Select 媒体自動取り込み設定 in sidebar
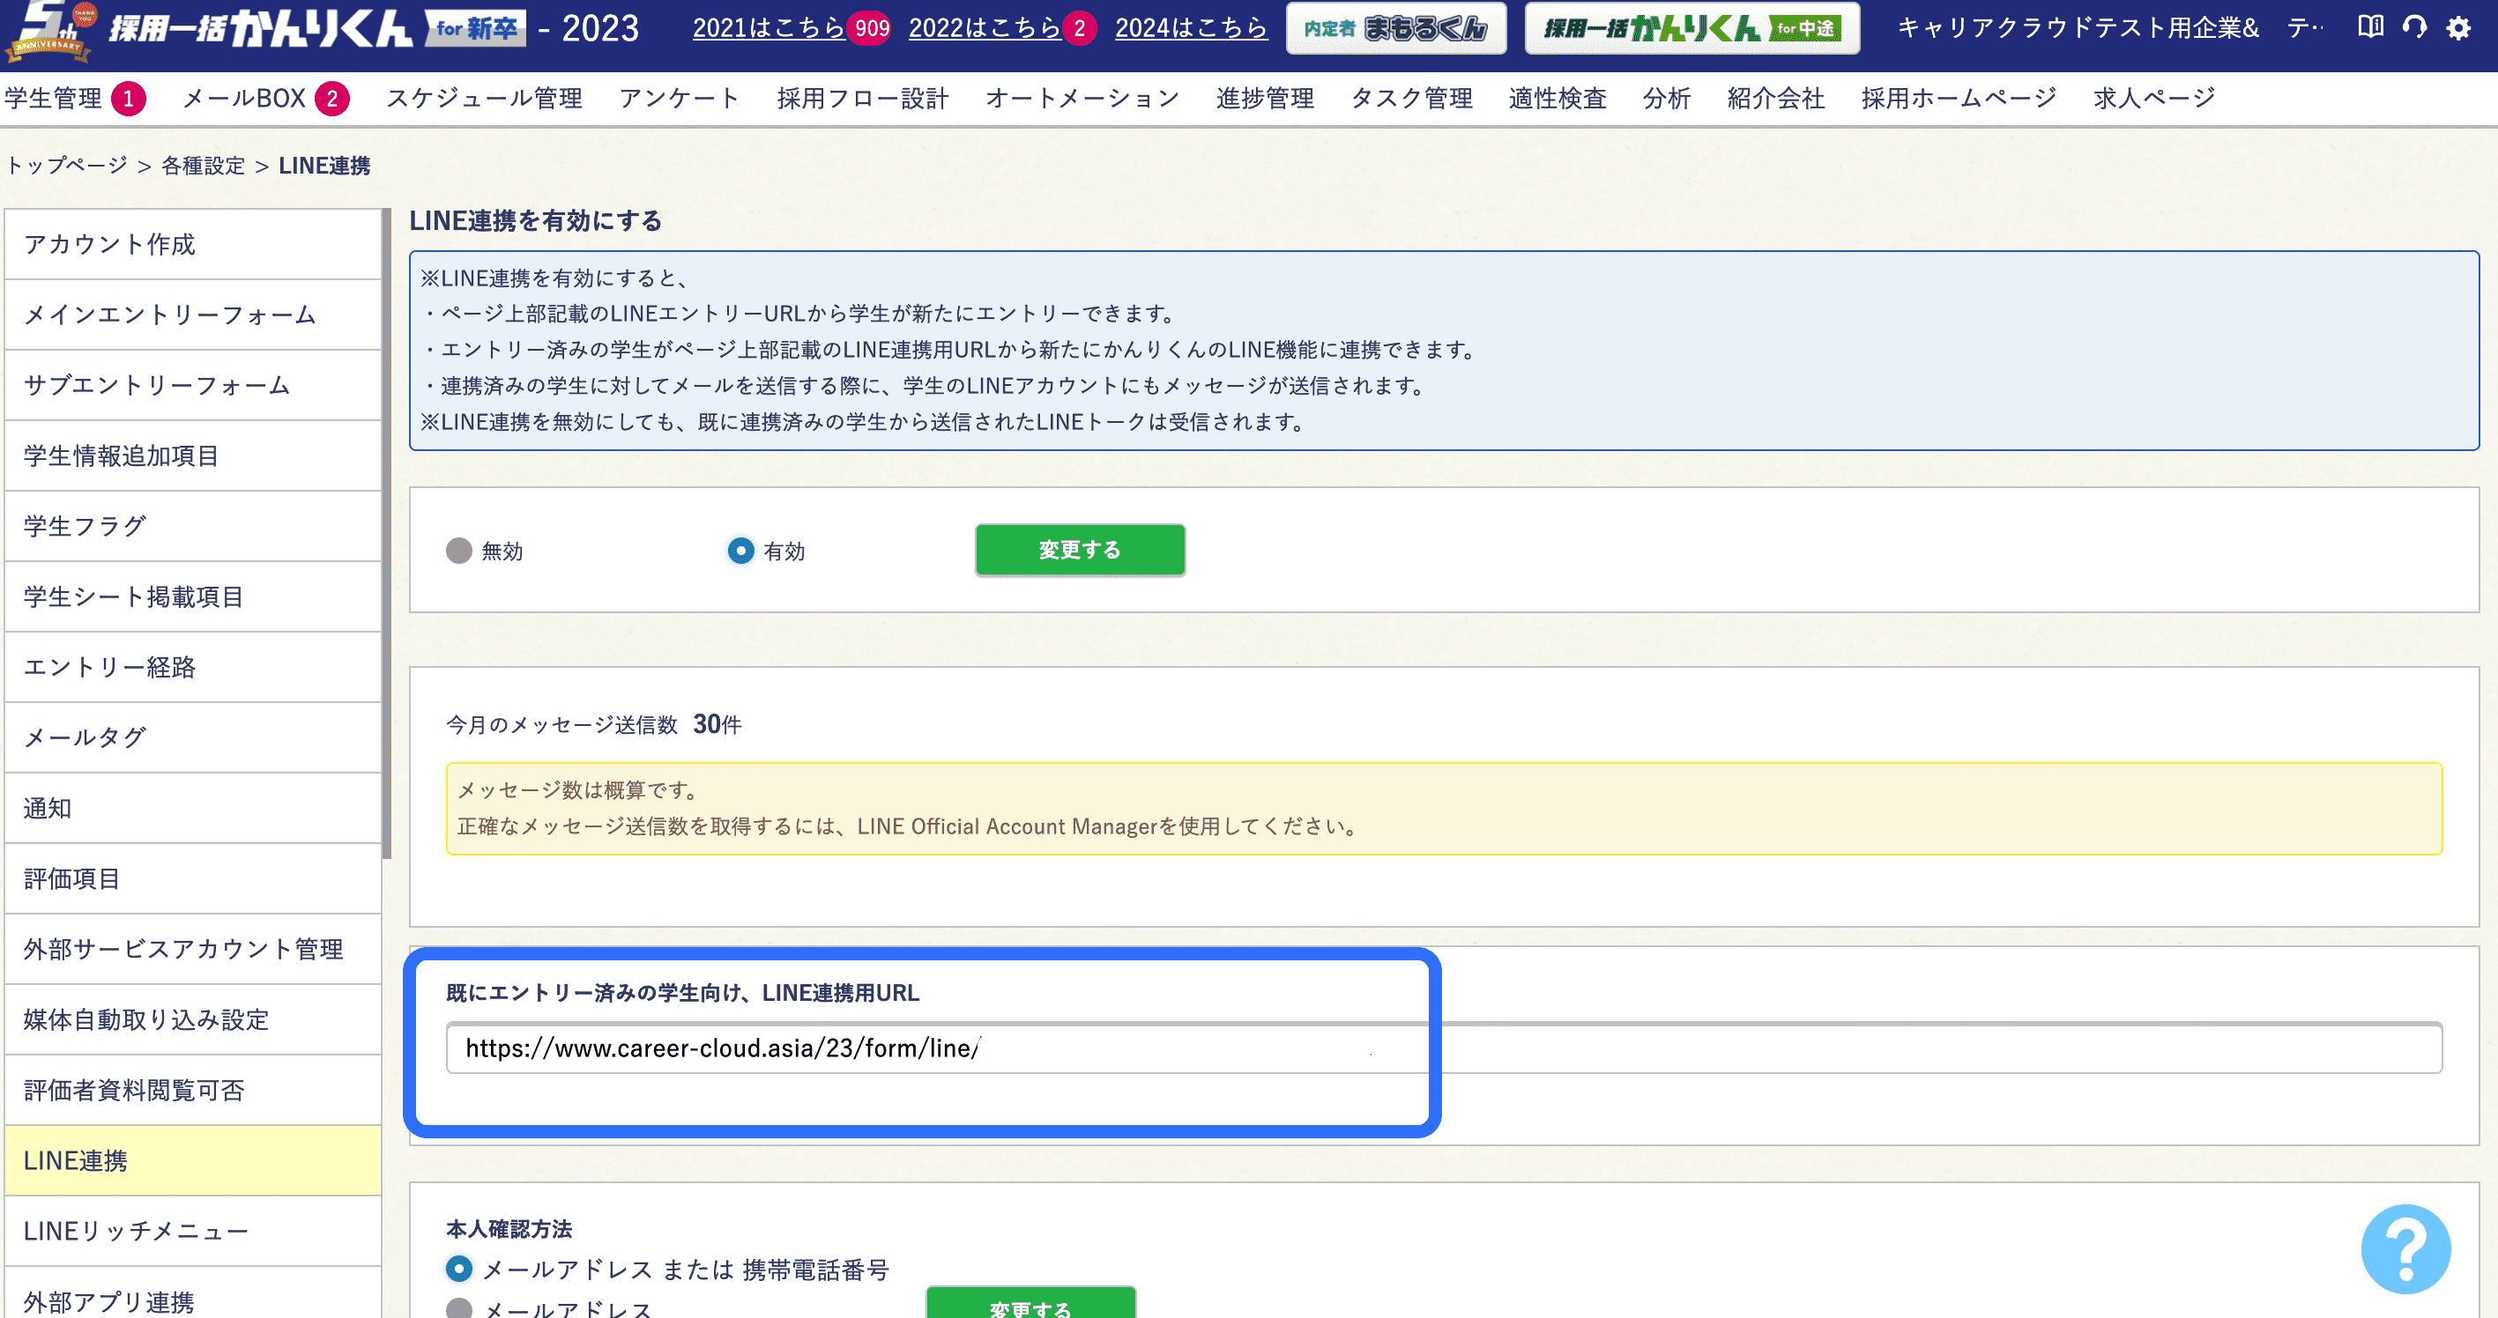Image resolution: width=2498 pixels, height=1318 pixels. tap(193, 1019)
